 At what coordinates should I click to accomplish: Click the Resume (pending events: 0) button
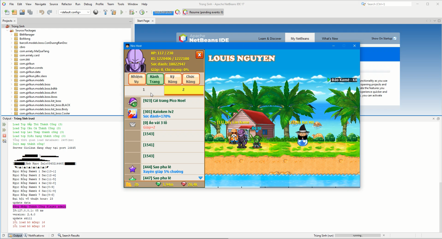point(203,12)
